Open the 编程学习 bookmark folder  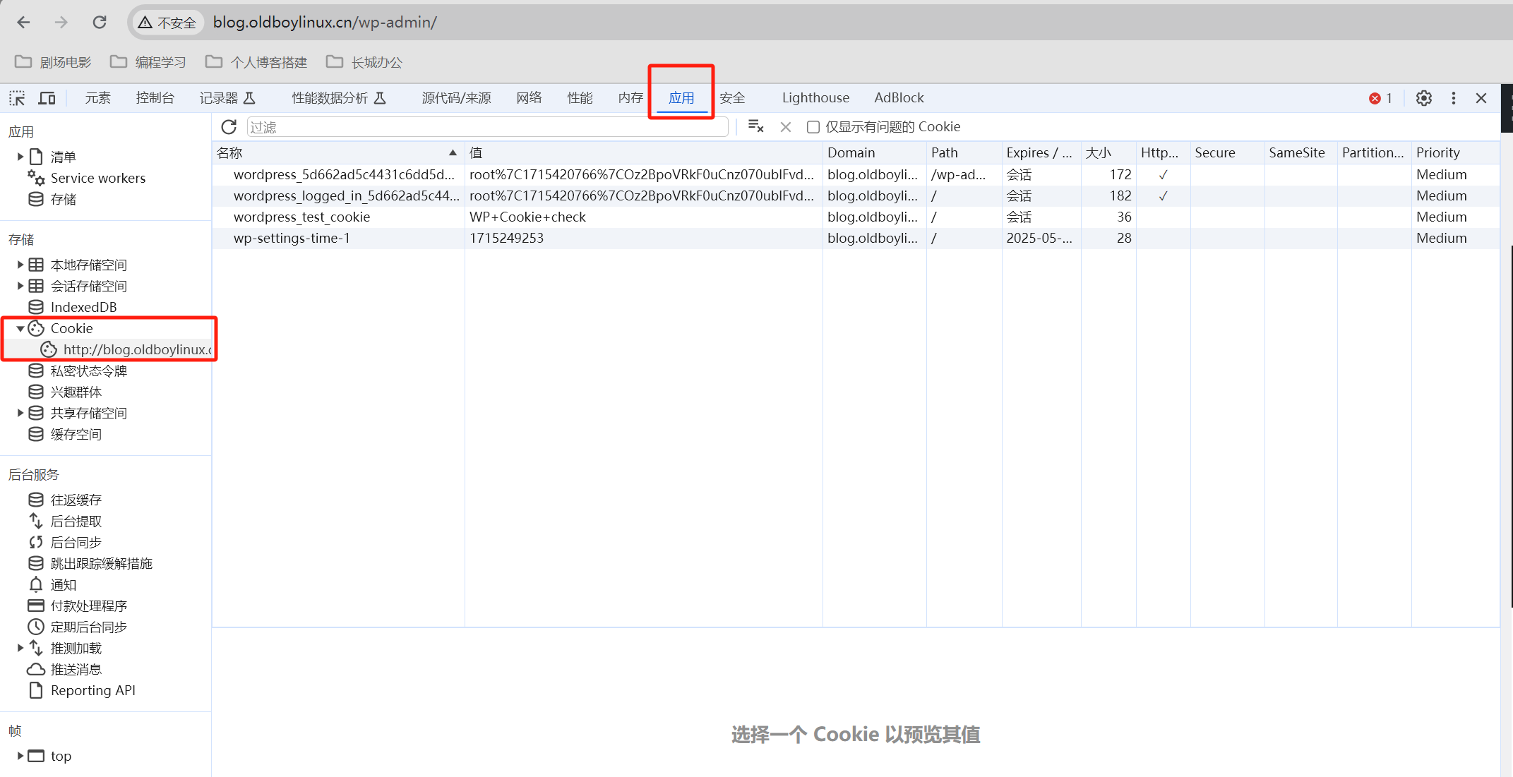148,62
